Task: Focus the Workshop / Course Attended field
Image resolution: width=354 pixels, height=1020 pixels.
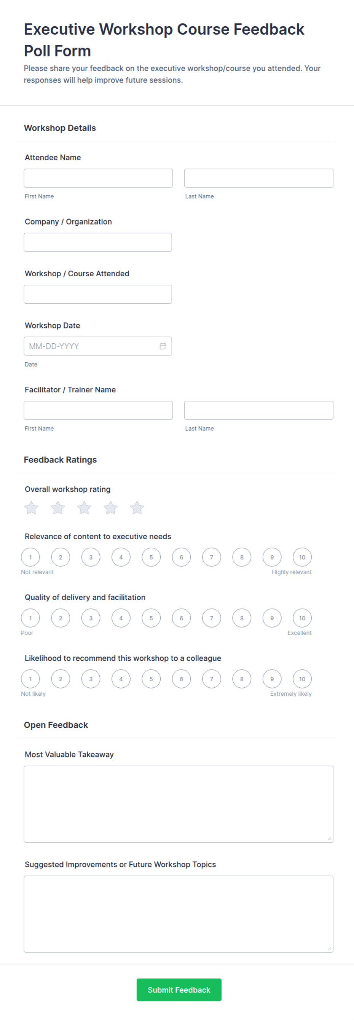Action: point(98,294)
